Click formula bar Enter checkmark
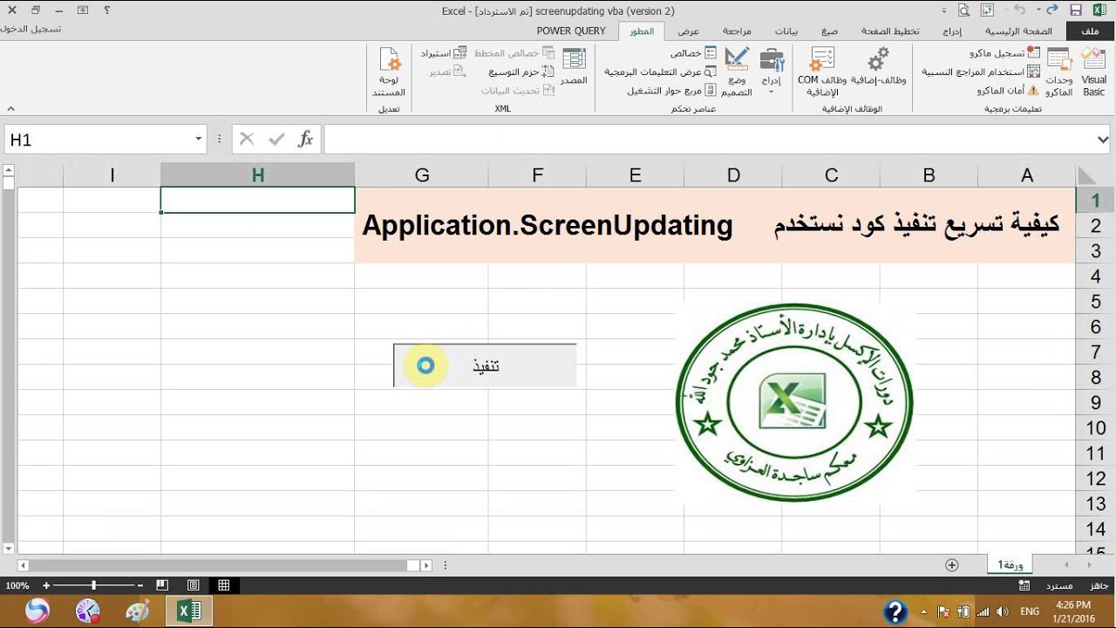Image resolution: width=1116 pixels, height=628 pixels. [276, 139]
